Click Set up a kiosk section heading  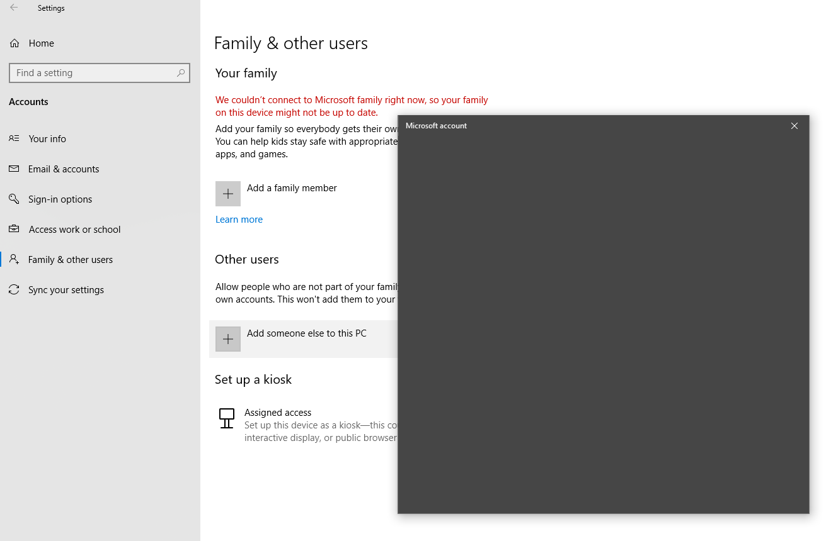click(x=253, y=379)
